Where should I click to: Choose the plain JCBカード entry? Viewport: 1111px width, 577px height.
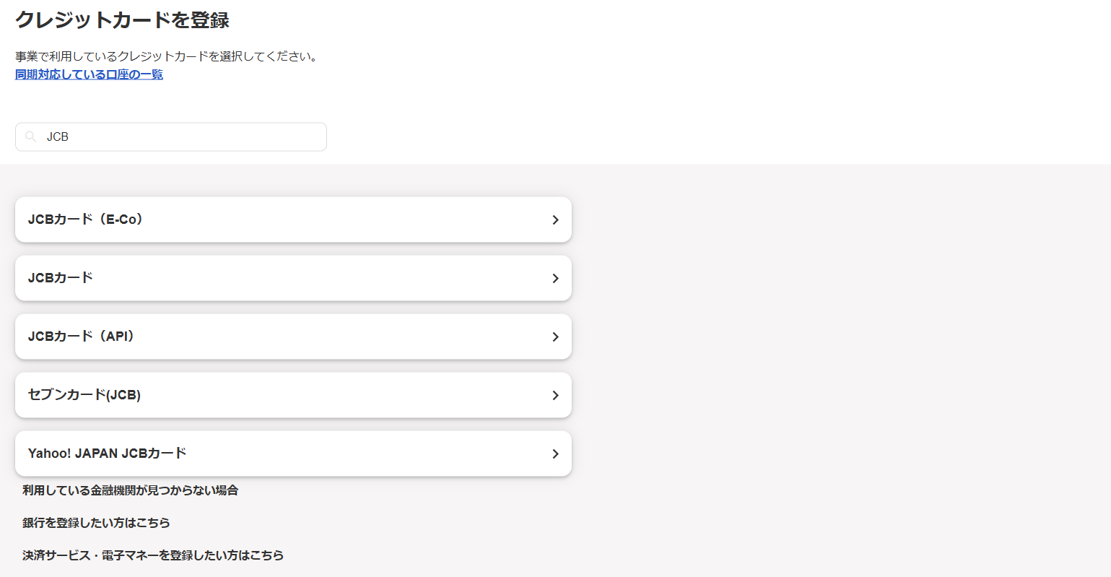(x=61, y=278)
